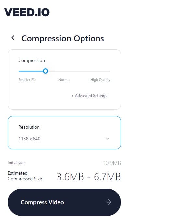Open the VEED.IO logo homepage
Screen dimensions: 195x223
[27, 12]
